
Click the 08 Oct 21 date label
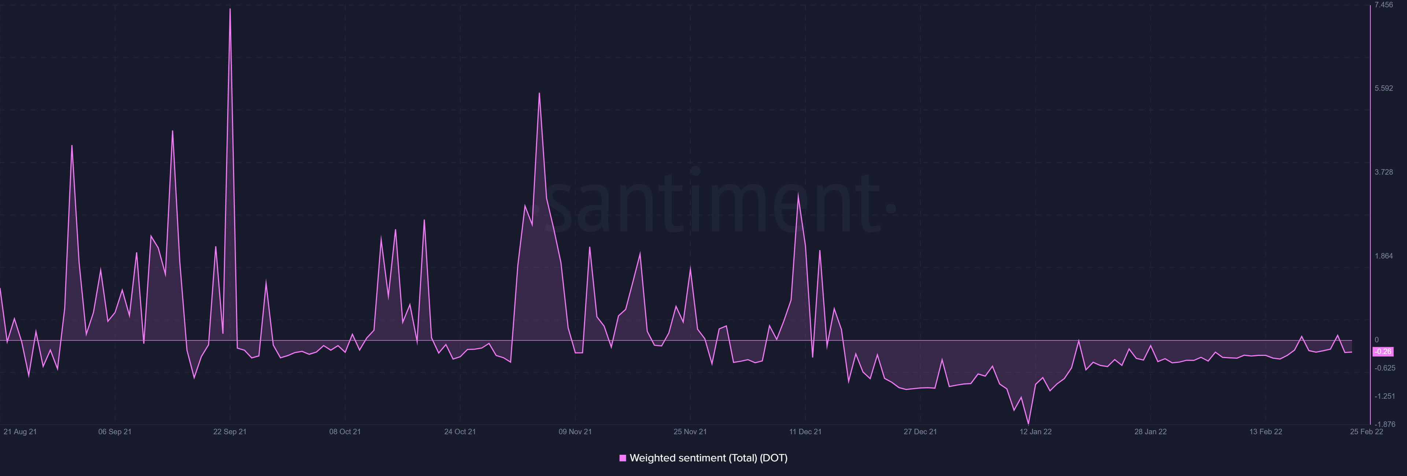coord(345,431)
